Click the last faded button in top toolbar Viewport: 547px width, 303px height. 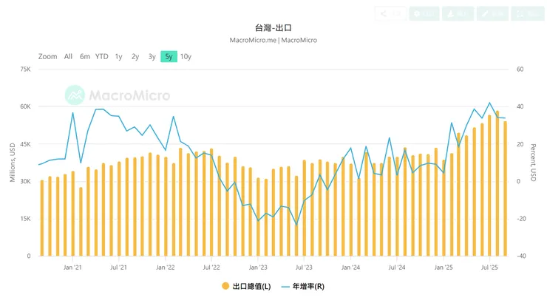tap(528, 13)
